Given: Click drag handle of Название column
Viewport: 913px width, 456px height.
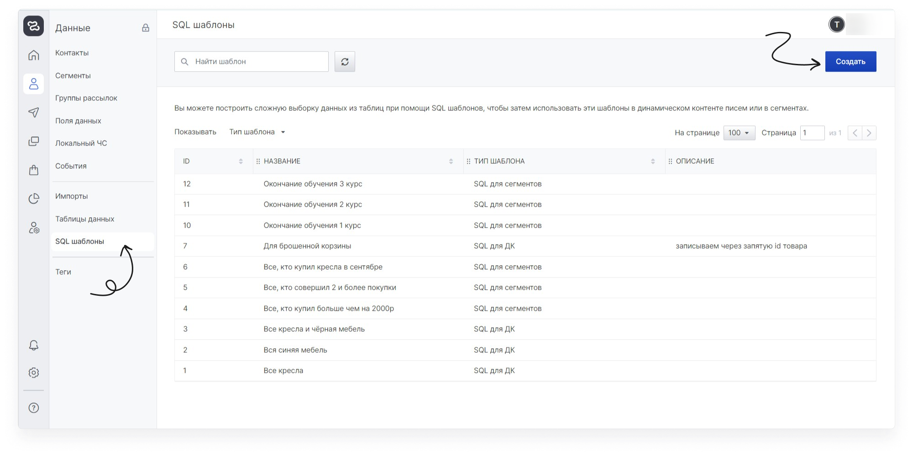Looking at the screenshot, I should [258, 161].
